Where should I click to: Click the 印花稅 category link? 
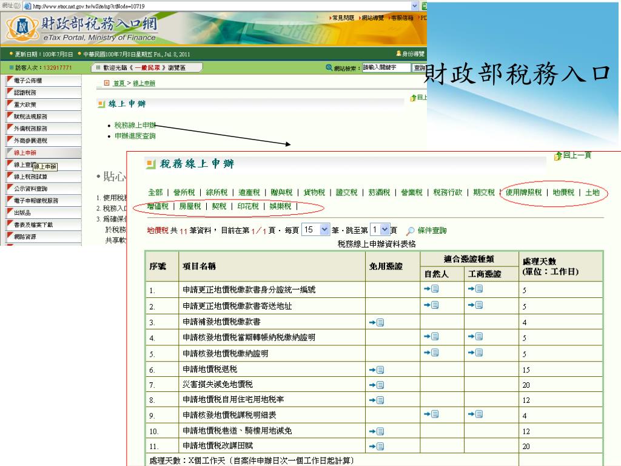pos(248,206)
